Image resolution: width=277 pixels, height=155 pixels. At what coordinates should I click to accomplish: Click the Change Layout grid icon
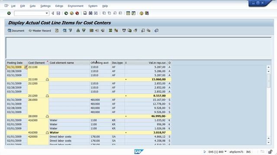point(91,31)
